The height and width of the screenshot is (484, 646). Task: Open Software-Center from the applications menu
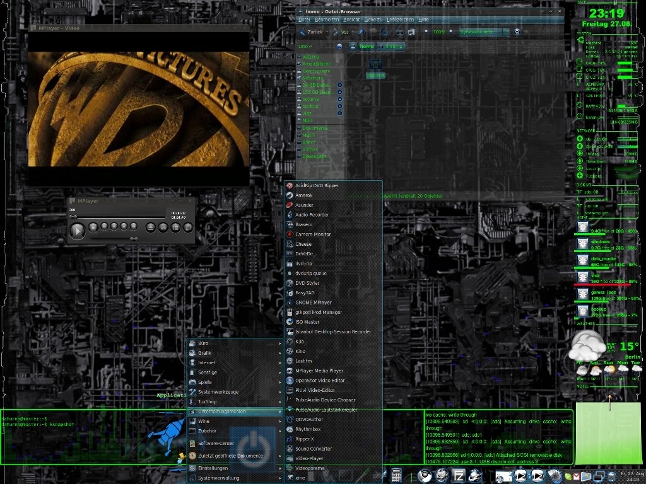[235, 444]
